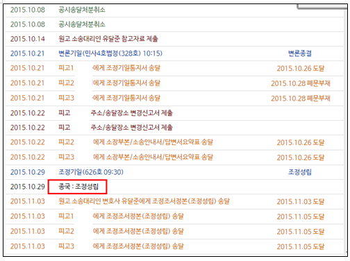
Task: Click 조정성립 result in the 조정기일 row
Action: tap(300, 172)
